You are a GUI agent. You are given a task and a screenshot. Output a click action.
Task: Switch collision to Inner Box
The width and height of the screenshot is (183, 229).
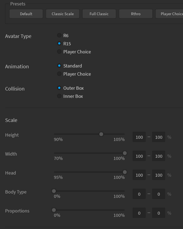pos(59,96)
